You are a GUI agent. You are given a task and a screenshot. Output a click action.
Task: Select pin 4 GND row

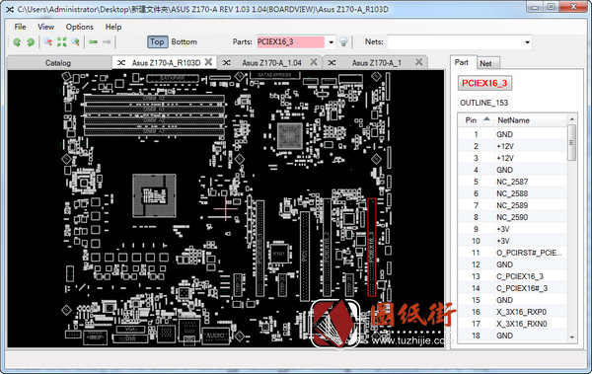(x=513, y=170)
